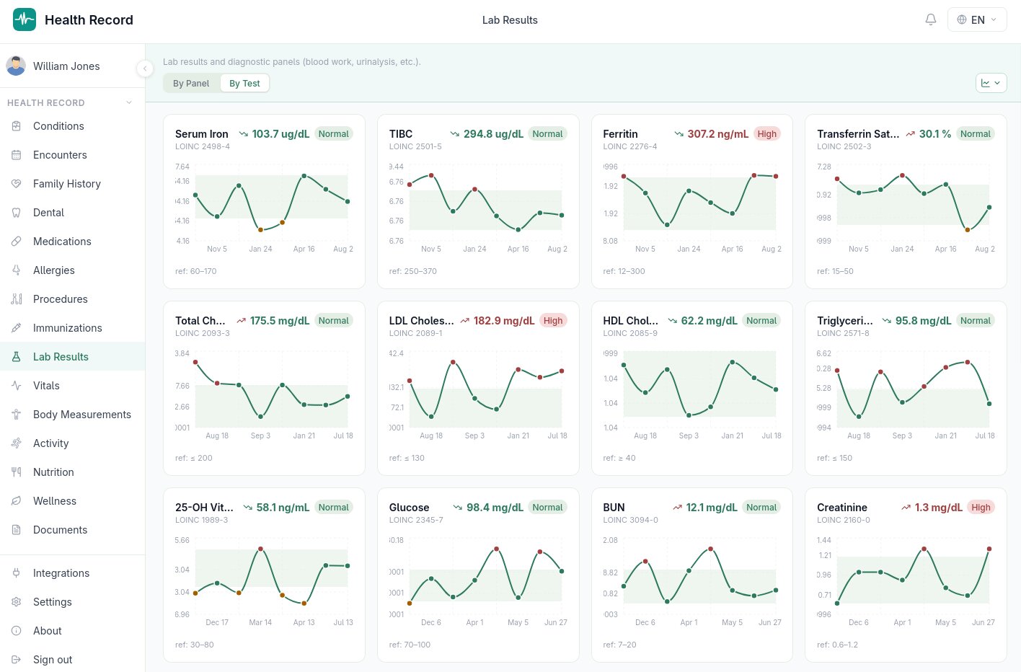
Task: Click the Immunizations syringe icon
Action: tap(17, 328)
